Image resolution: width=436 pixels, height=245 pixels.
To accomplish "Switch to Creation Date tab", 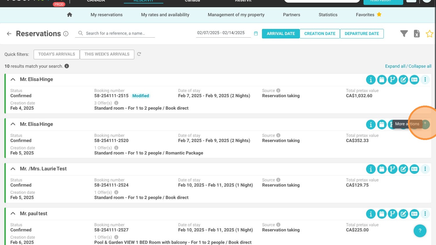I will 320,34.
